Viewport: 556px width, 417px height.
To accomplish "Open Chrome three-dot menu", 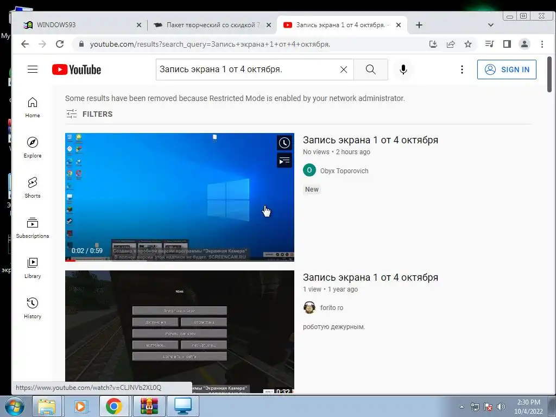I will [x=542, y=44].
